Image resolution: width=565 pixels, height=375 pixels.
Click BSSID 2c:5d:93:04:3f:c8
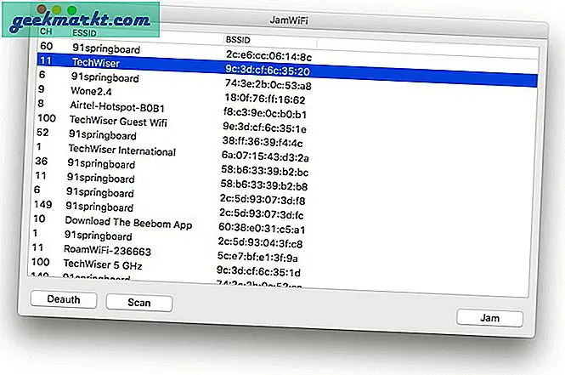click(x=260, y=242)
